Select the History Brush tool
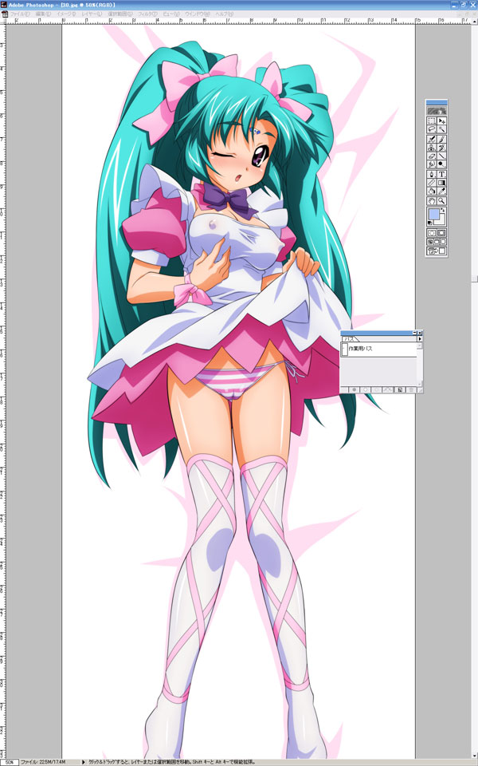 click(x=442, y=148)
